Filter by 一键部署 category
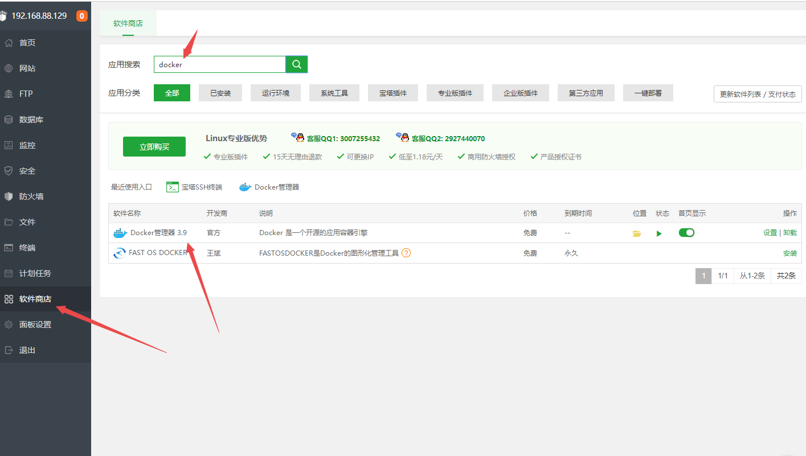This screenshot has height=456, width=806. point(648,93)
